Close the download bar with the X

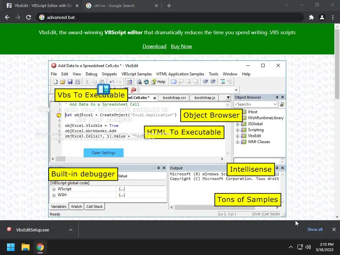tap(334, 229)
